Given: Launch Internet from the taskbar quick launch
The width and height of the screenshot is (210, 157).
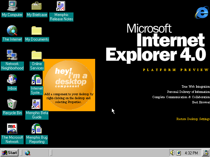Looking at the screenshot, I should pos(28,153).
